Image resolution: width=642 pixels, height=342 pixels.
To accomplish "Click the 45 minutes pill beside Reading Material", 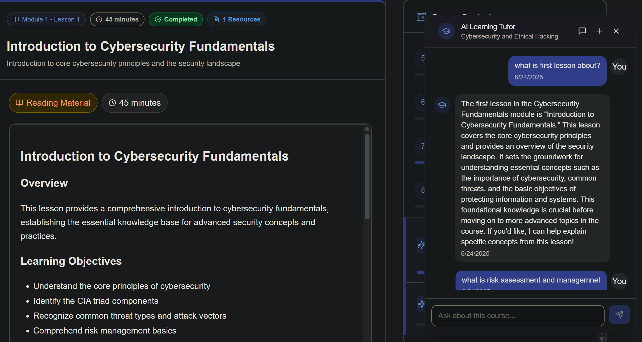I will tap(135, 103).
